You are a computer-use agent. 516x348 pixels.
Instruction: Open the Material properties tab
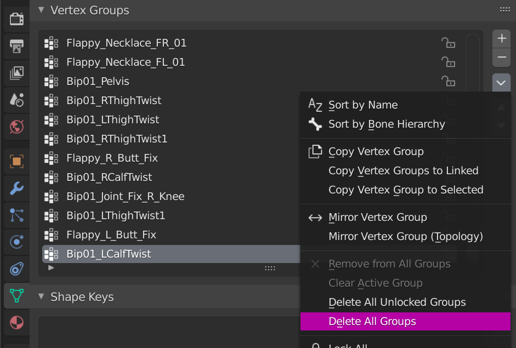coord(16,323)
